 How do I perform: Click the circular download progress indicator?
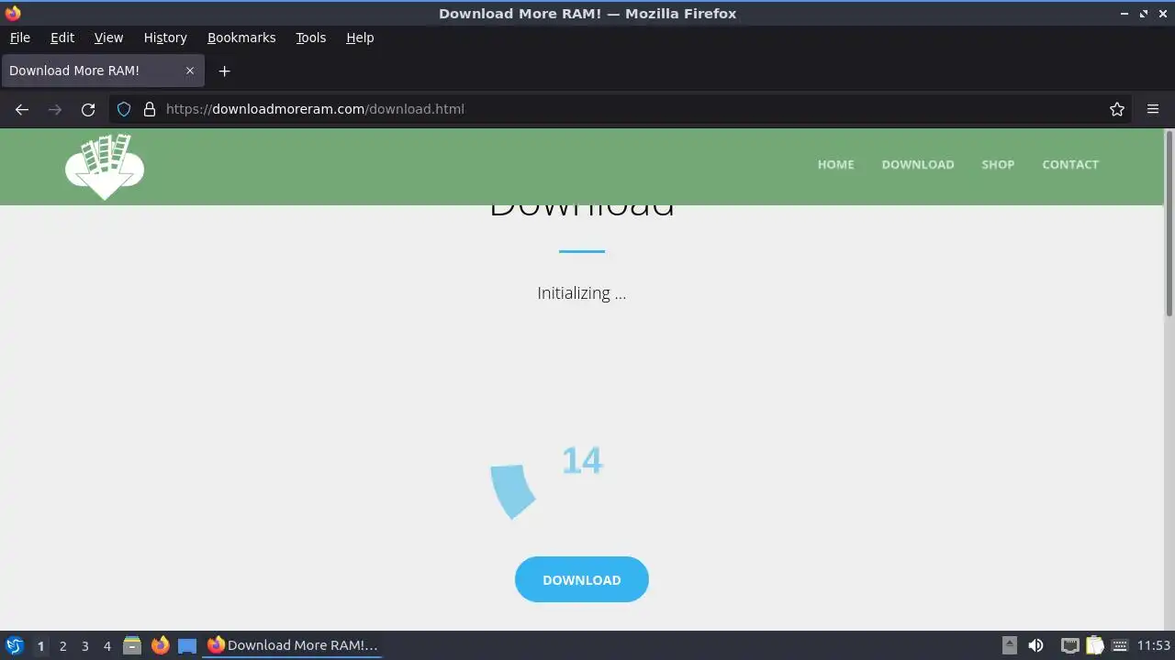tap(512, 490)
